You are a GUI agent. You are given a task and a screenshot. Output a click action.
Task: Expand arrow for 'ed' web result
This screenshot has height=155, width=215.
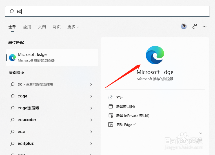click(x=91, y=84)
